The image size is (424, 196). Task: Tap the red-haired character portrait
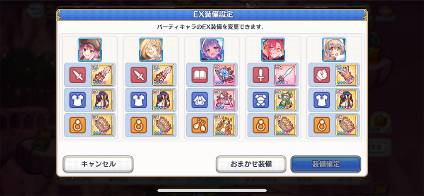click(273, 50)
